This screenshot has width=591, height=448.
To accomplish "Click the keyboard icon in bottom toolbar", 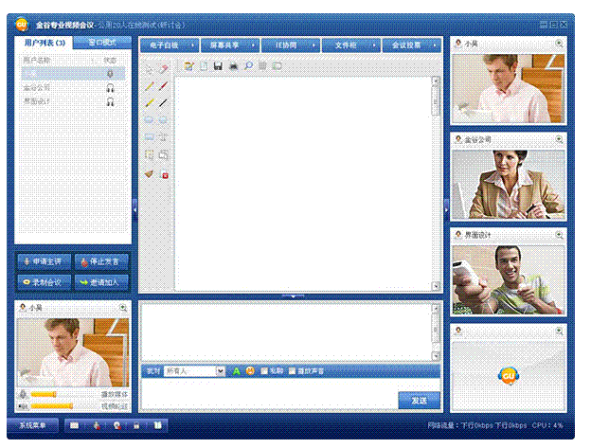I will tap(74, 425).
